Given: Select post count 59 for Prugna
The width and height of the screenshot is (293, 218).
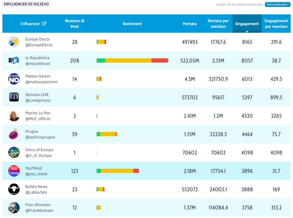Looking at the screenshot, I should click(x=75, y=134).
